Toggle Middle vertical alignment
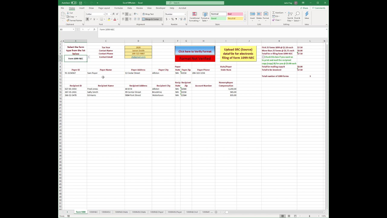Screen dimensions: 387x218 point(127,14)
